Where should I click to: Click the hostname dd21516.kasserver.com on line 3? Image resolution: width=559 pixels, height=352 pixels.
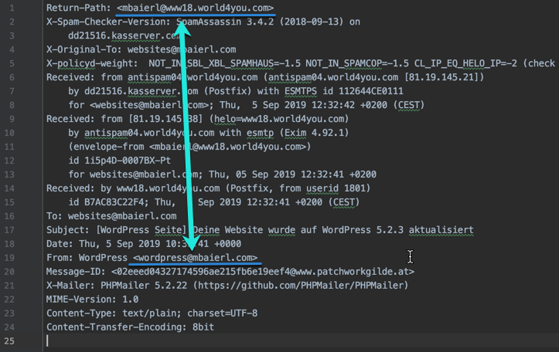(x=124, y=36)
